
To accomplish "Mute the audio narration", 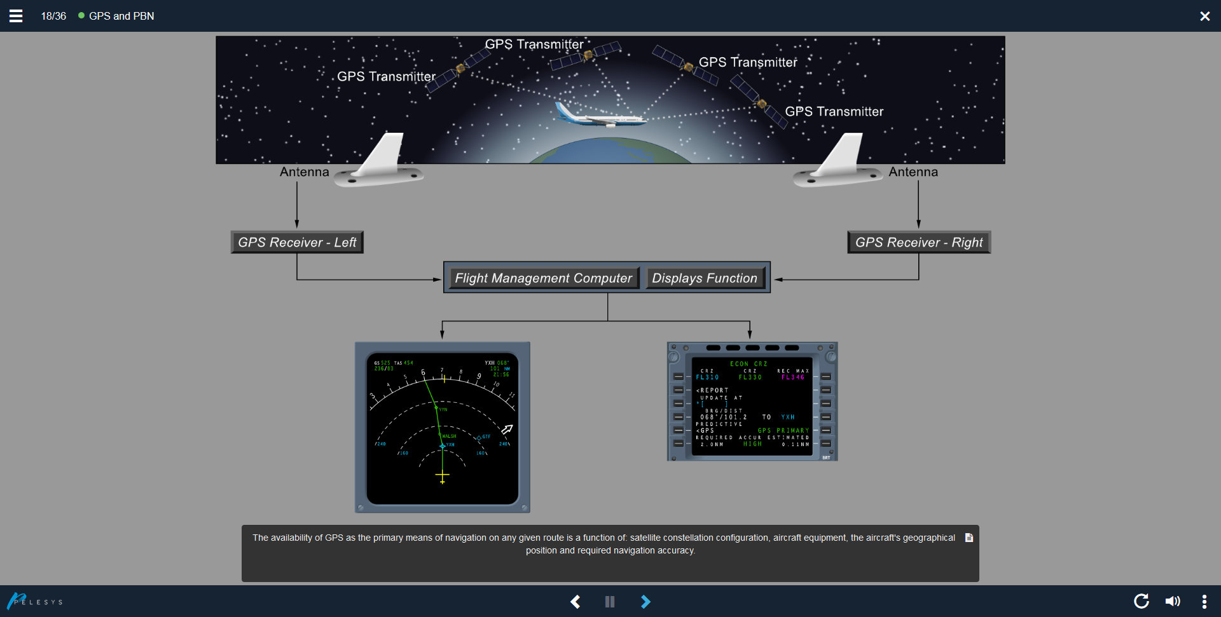I will 1172,601.
